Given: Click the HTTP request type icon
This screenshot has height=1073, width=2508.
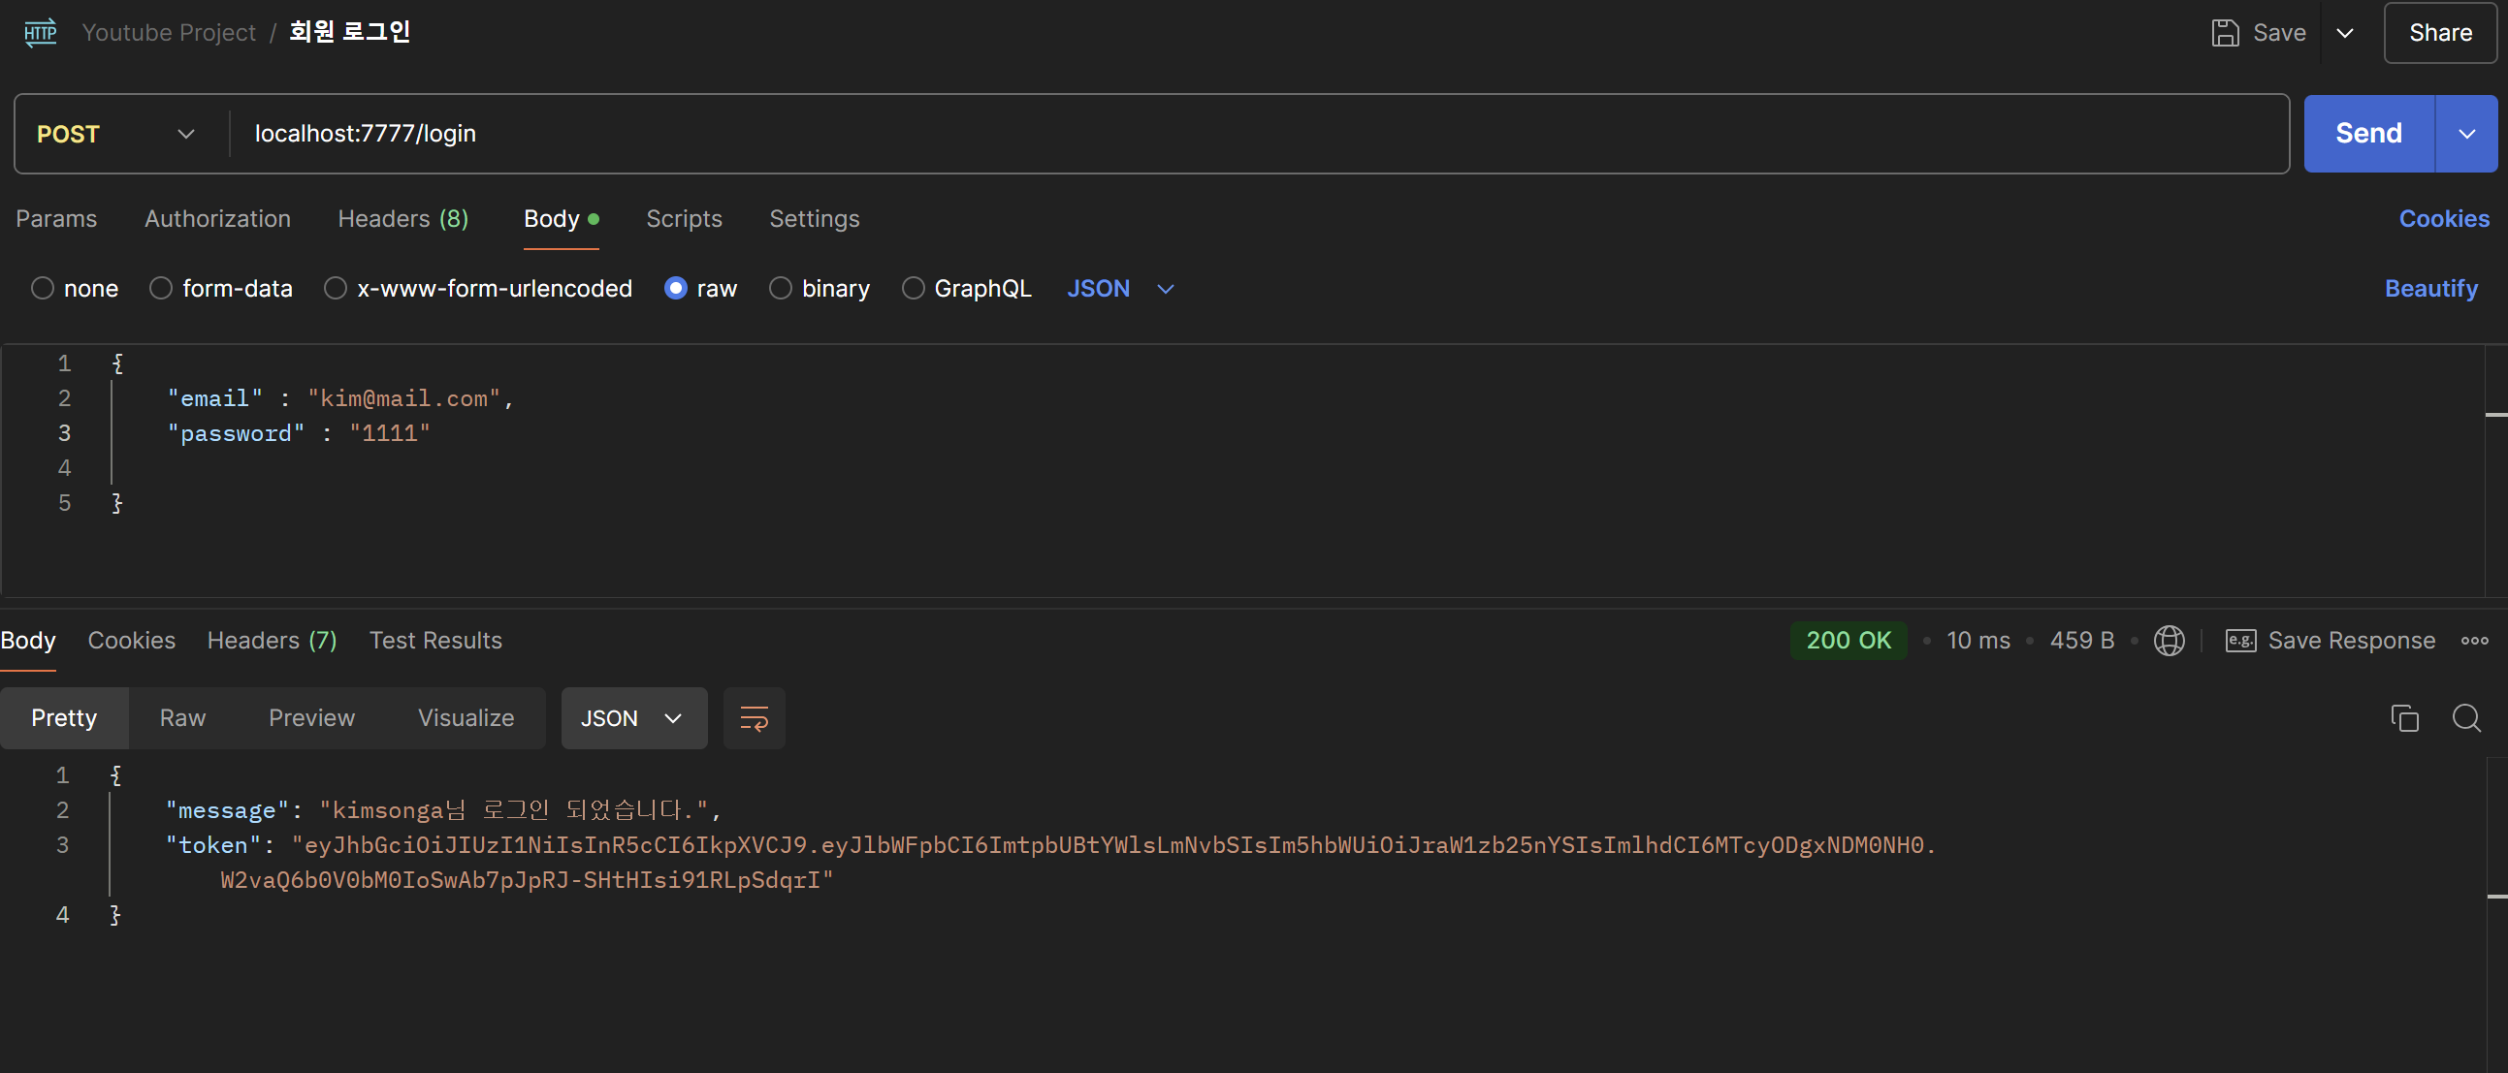Looking at the screenshot, I should coord(40,33).
